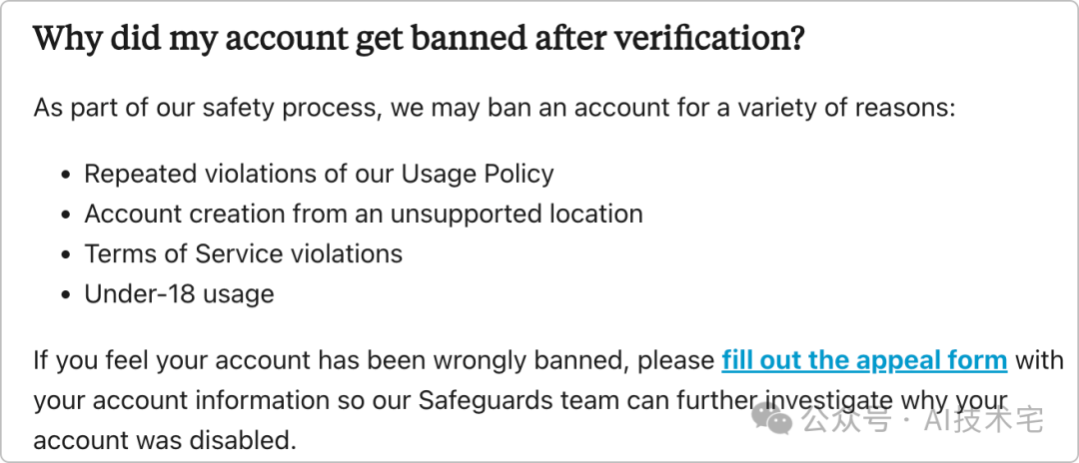Select the "Terms of Service violations" list item
Screen dimensions: 1079x463
coord(243,253)
